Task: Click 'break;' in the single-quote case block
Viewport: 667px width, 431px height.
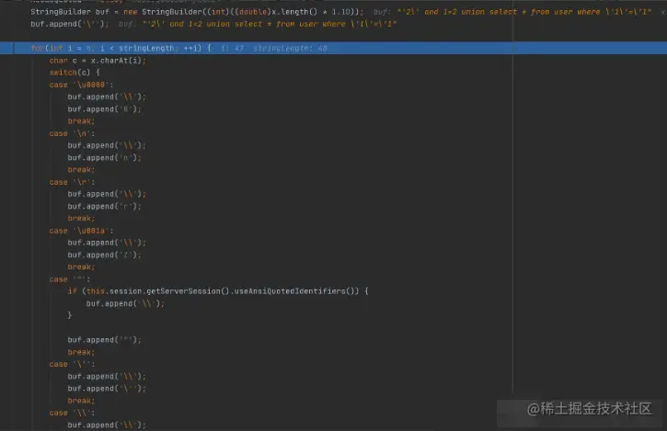Action: (81, 401)
